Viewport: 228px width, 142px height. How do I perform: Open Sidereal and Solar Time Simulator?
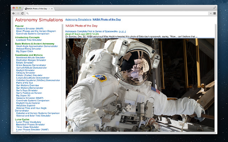[x=33, y=116]
